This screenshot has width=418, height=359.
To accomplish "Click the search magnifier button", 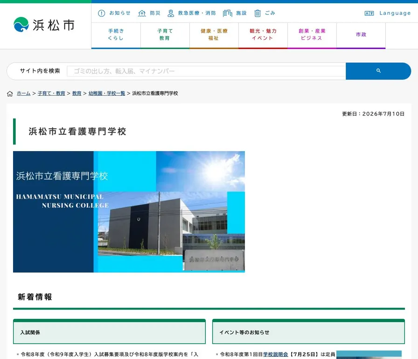I will [x=378, y=71].
